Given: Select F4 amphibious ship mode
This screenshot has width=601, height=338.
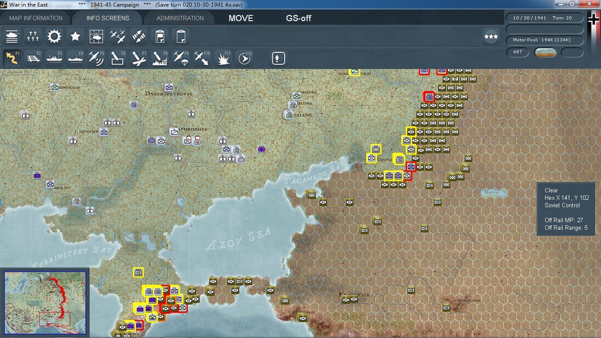Looking at the screenshot, I should [75, 58].
